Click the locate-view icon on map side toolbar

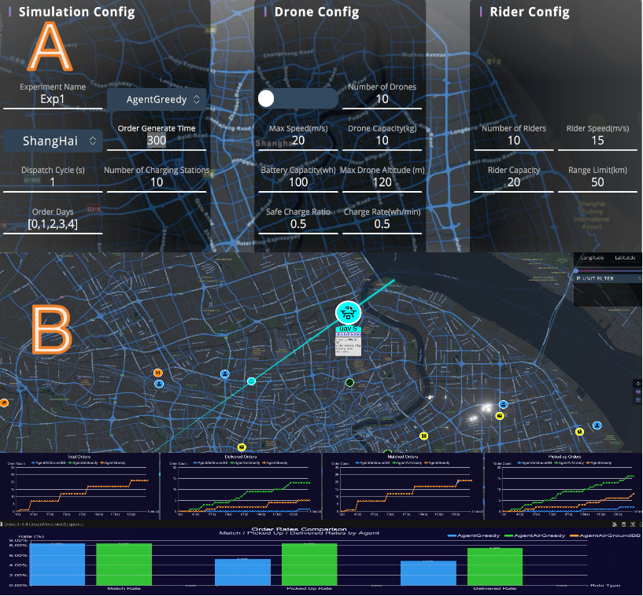pyautogui.click(x=637, y=384)
